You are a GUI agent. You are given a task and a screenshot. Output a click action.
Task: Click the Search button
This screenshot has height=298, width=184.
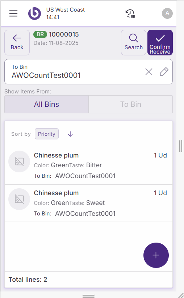(134, 42)
